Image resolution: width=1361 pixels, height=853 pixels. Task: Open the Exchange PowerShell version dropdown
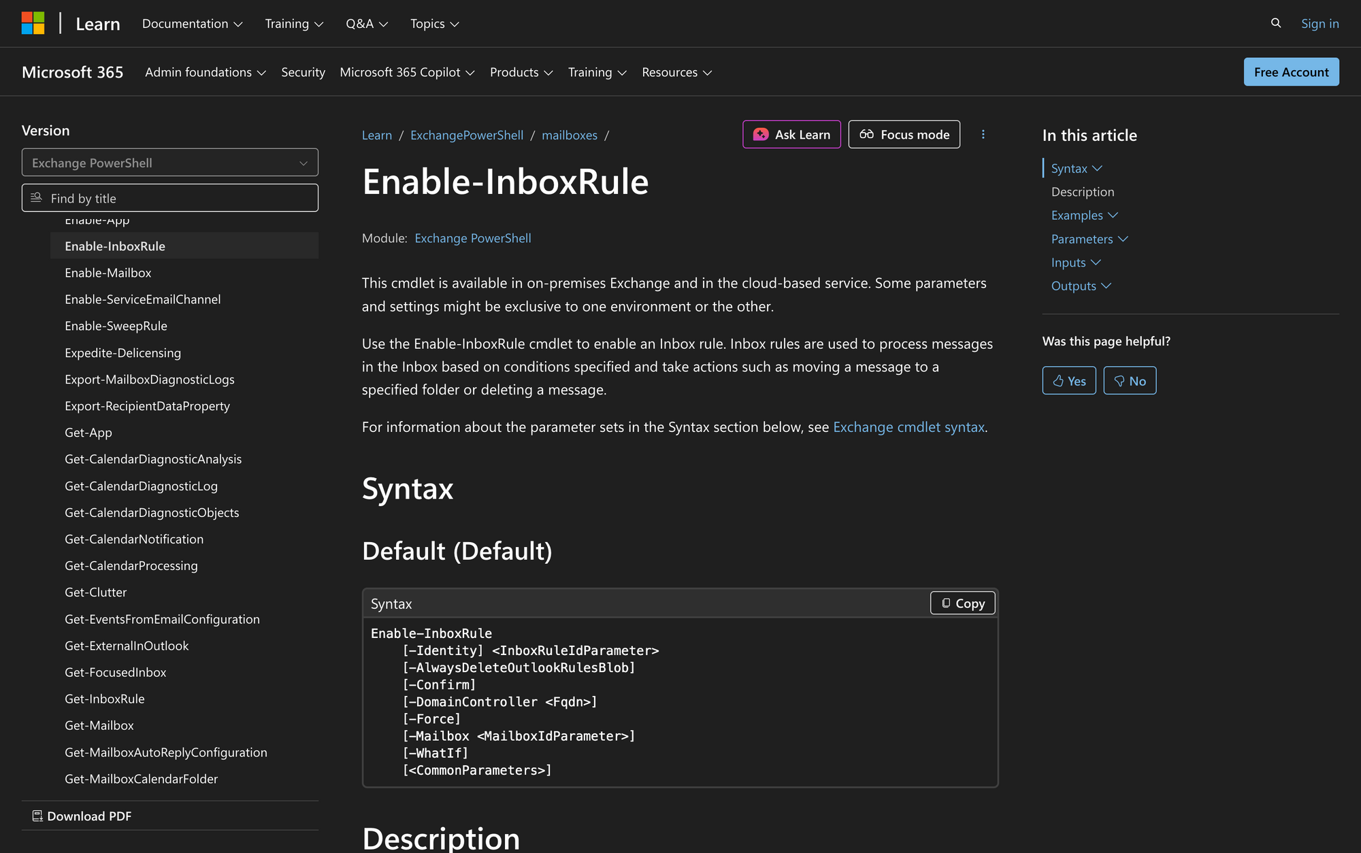(169, 163)
